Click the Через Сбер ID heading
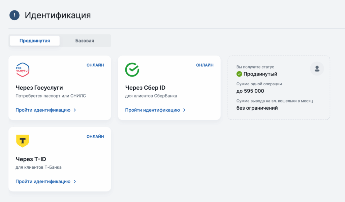This screenshot has height=202, width=345. pyautogui.click(x=145, y=88)
